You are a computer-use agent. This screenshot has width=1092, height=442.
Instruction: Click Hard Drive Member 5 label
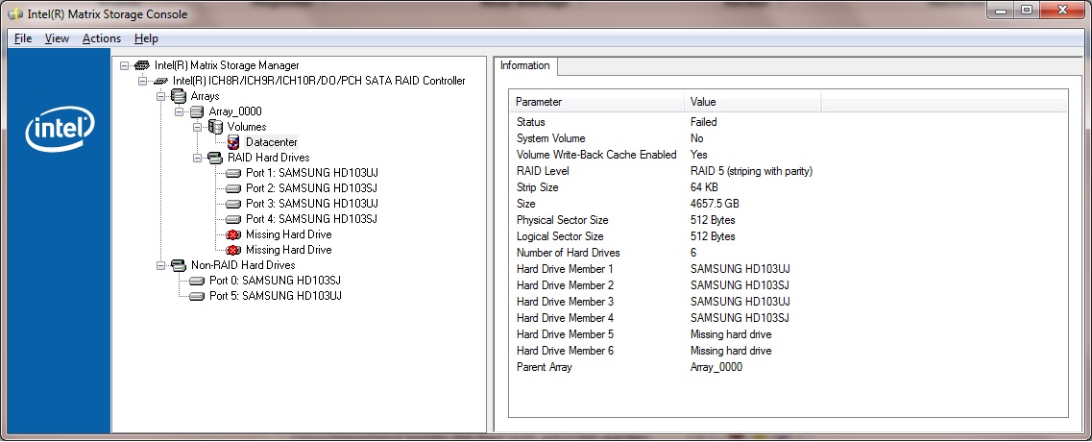(x=566, y=334)
